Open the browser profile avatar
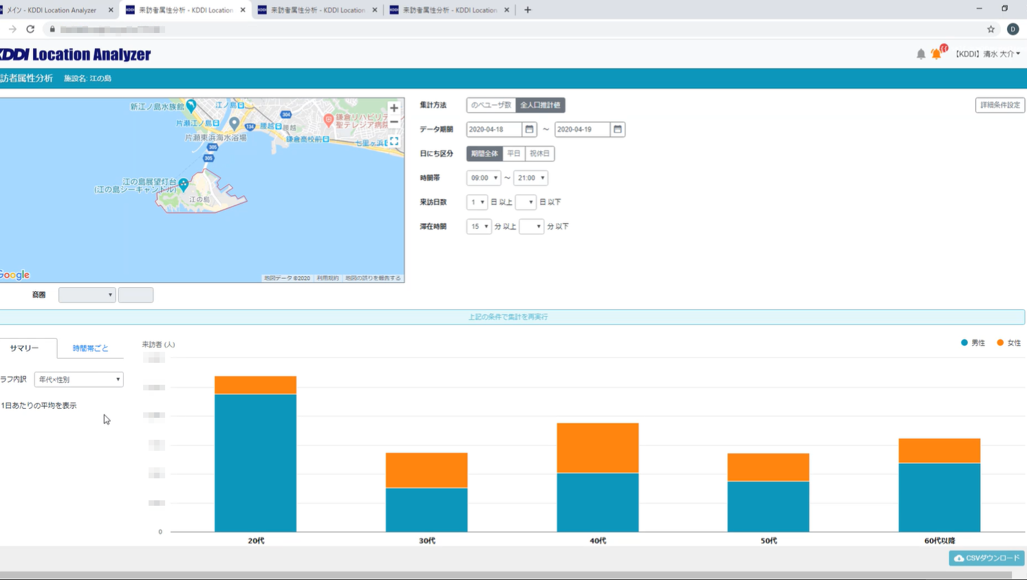Image resolution: width=1027 pixels, height=580 pixels. click(1013, 29)
